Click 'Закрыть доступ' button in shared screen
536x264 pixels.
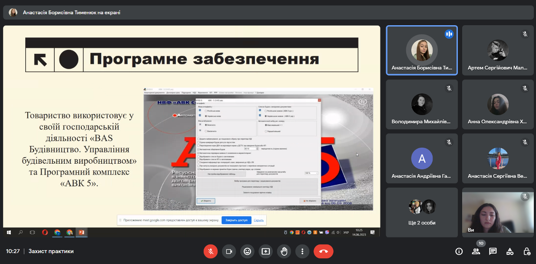237,220
